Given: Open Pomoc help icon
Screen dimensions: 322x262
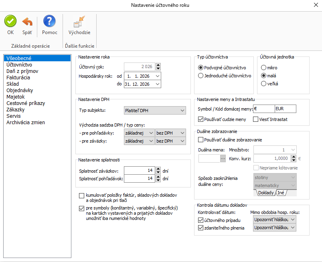Looking at the screenshot, I should point(49,22).
